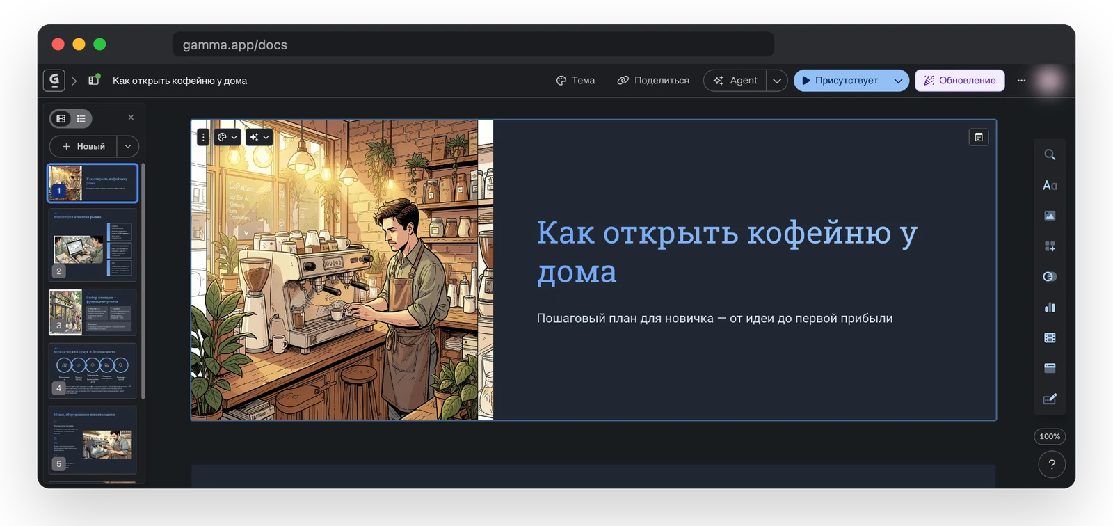Open text formatting Aa tool
This screenshot has height=526, width=1113.
point(1050,186)
